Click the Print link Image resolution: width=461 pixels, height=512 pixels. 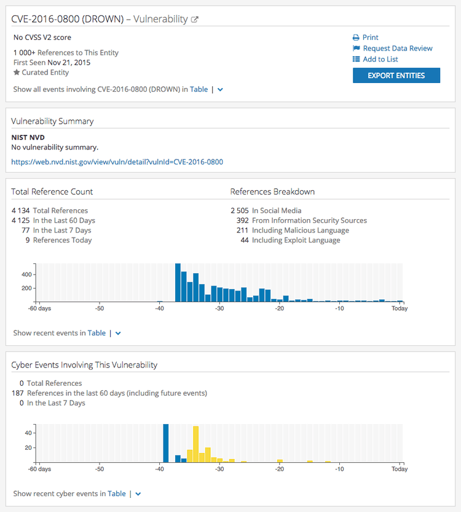click(371, 38)
